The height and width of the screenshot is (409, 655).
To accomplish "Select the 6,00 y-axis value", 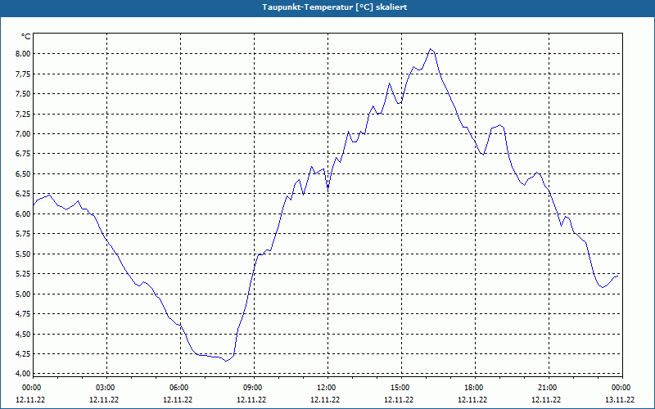I will tap(23, 213).
